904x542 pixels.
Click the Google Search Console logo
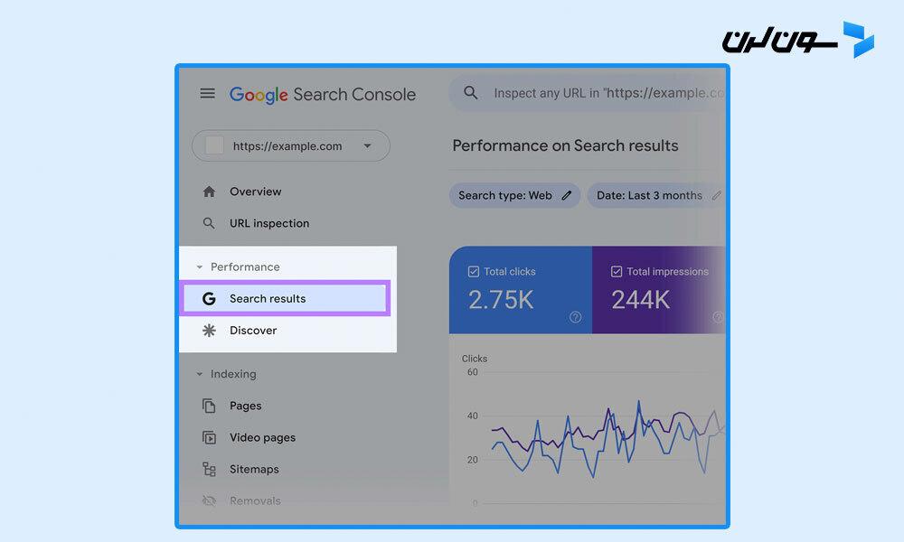coord(323,95)
